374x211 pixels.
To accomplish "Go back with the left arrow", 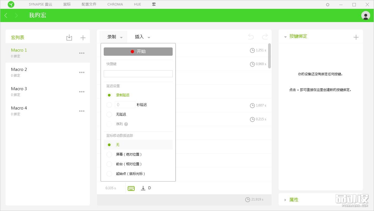I will coord(6,15).
